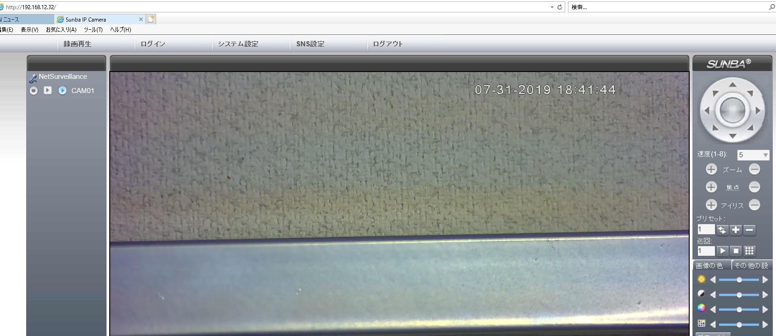The height and width of the screenshot is (336, 776).
Task: Add a preset with the plus icon
Action: click(x=736, y=230)
